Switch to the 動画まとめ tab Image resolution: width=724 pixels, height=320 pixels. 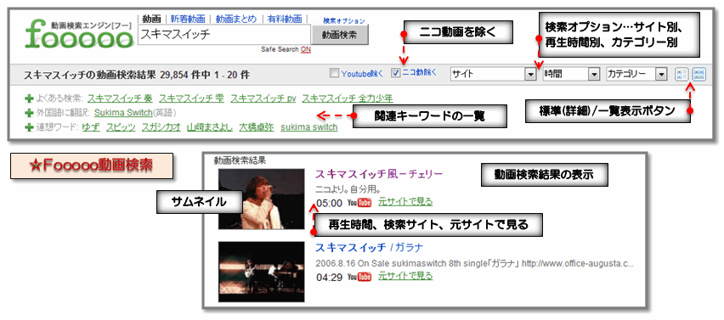click(236, 19)
